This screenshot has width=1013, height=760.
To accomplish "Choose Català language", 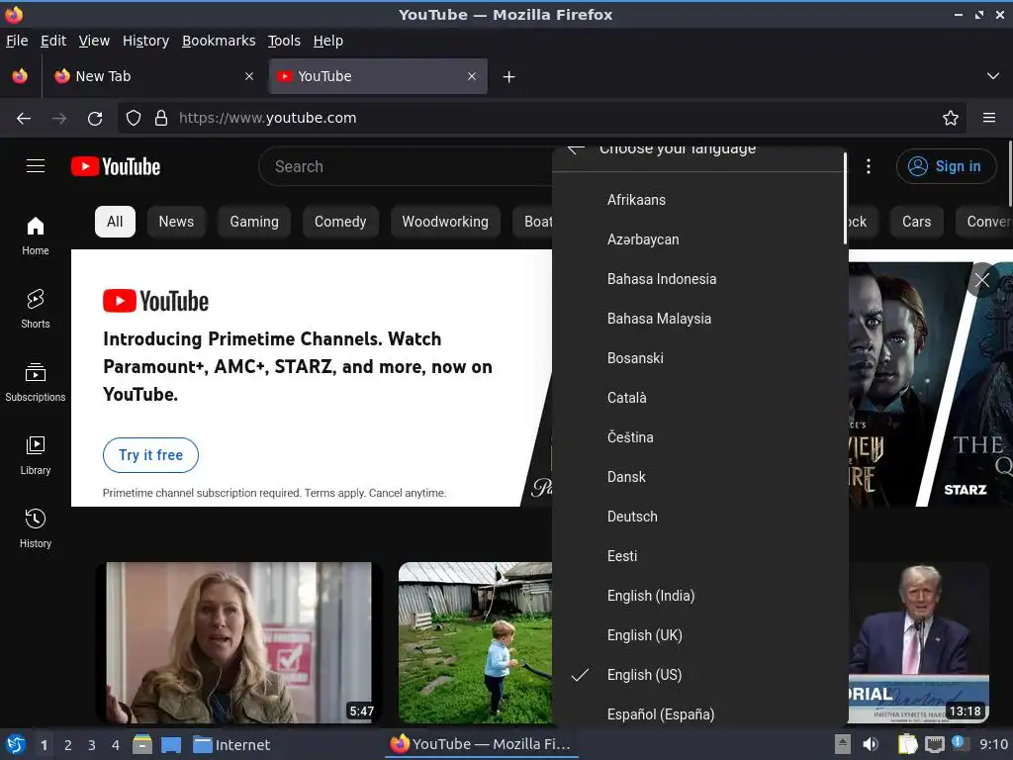I will (x=698, y=398).
